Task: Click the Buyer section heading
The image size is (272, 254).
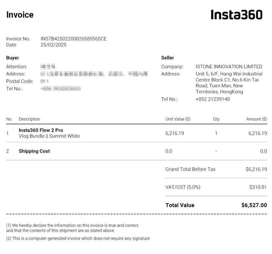Action: pyautogui.click(x=12, y=58)
